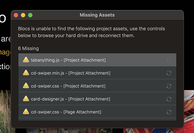
Task: Close the Missing Assets window
Action: point(16,15)
